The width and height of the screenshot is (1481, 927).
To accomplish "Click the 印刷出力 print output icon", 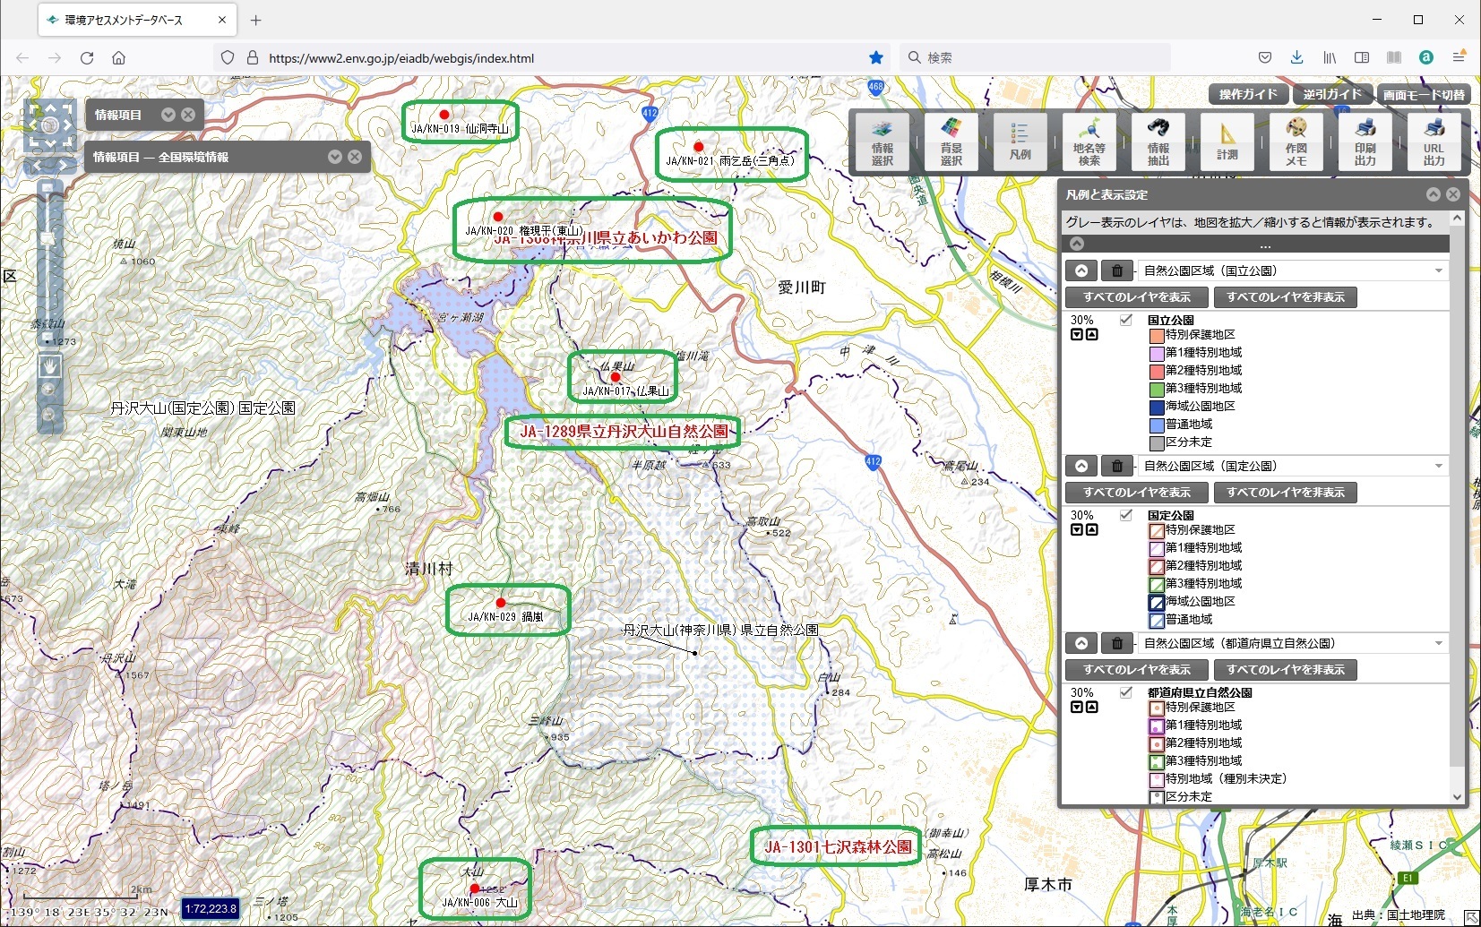I will (x=1365, y=142).
